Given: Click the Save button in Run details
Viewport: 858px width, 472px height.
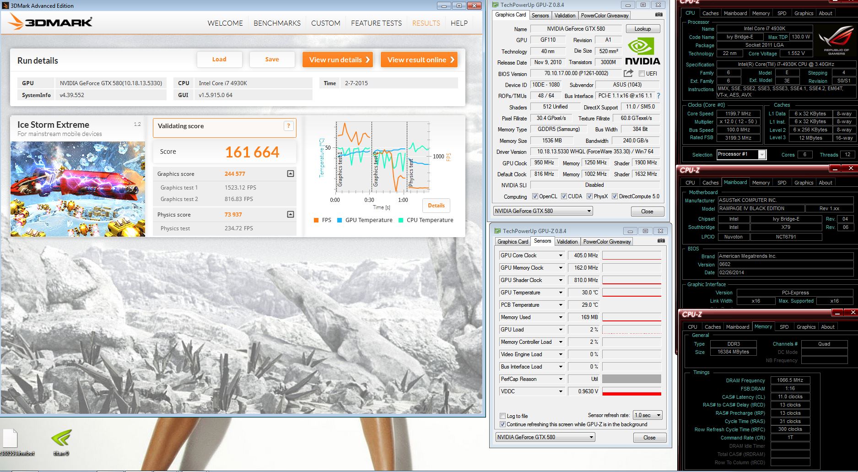Looking at the screenshot, I should [272, 60].
